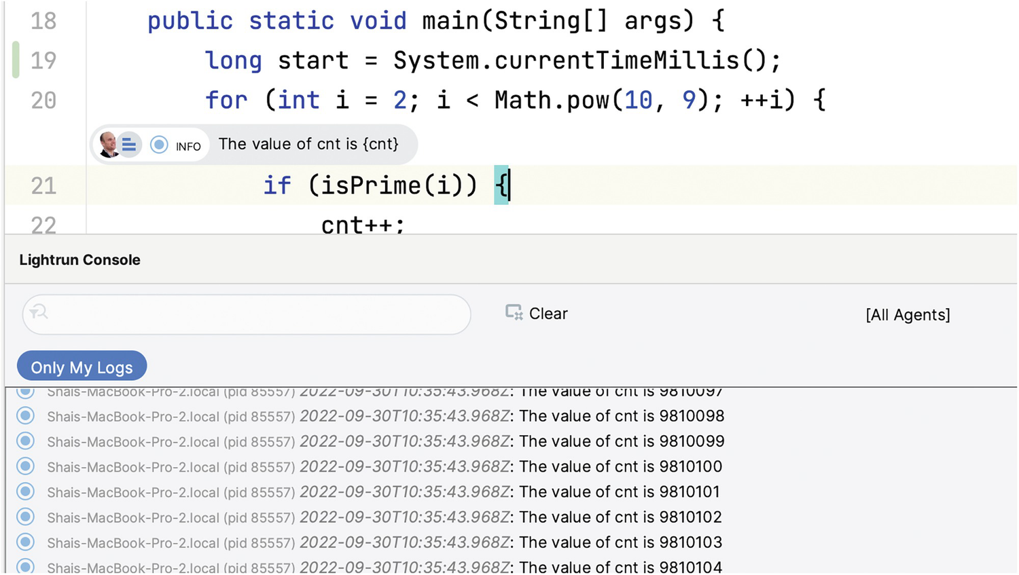Click the log icon for cnt 9810098
This screenshot has height=575, width=1019.
[26, 415]
